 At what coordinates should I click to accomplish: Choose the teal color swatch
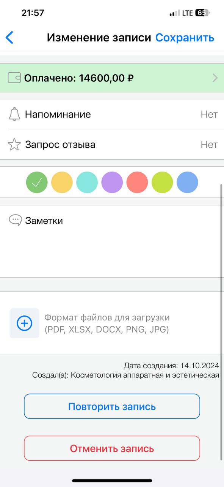click(x=87, y=182)
